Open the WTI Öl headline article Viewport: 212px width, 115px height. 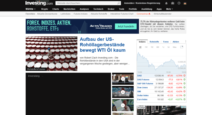coord(103,45)
